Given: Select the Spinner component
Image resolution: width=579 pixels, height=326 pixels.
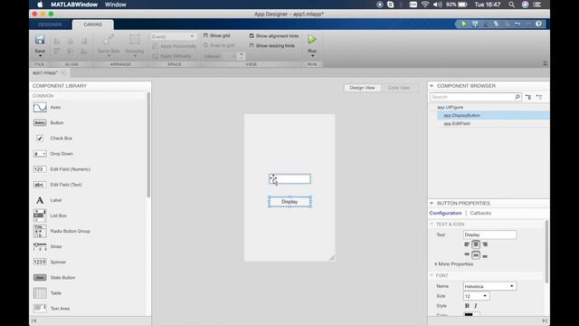Looking at the screenshot, I should 58,263.
